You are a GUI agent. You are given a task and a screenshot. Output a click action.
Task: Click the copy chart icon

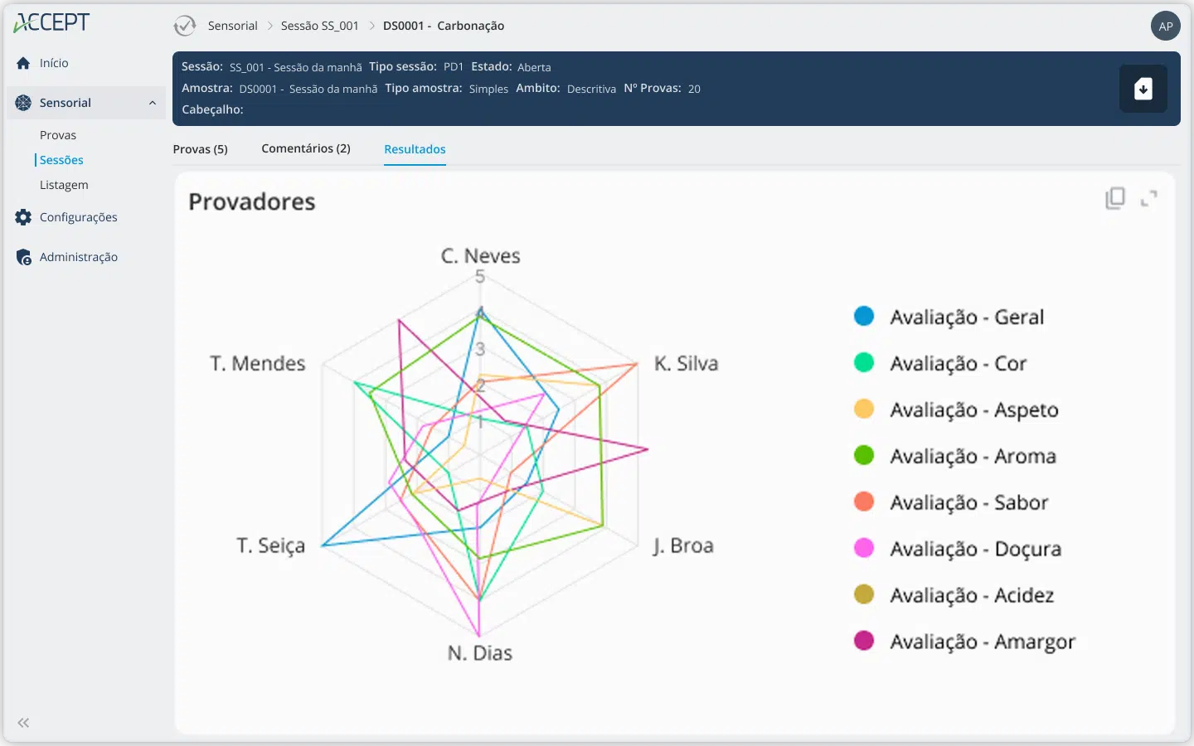[1115, 198]
